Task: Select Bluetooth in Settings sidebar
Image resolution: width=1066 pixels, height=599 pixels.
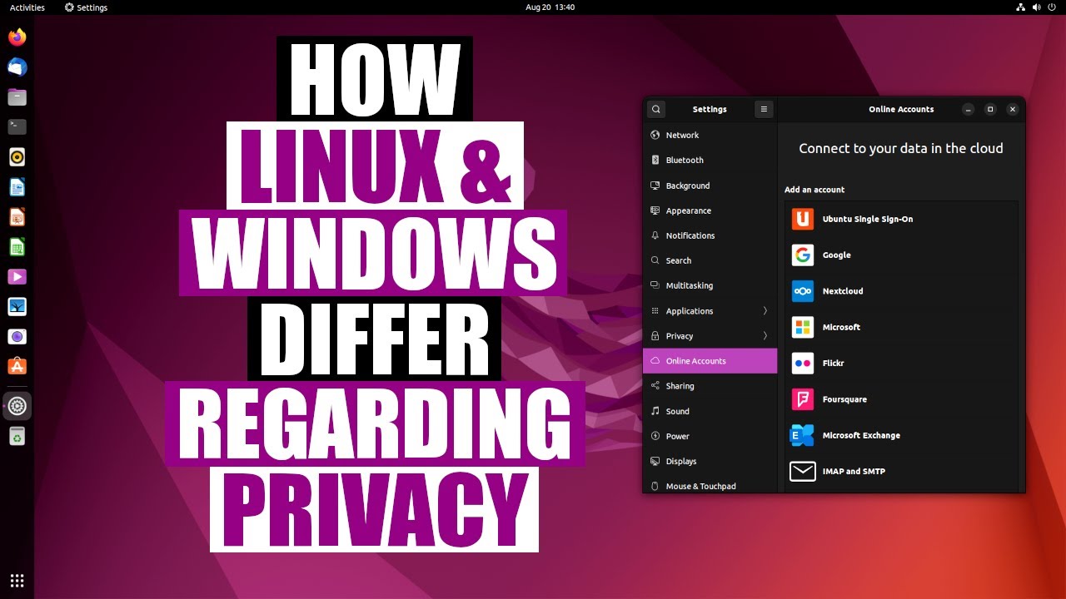Action: [710, 160]
